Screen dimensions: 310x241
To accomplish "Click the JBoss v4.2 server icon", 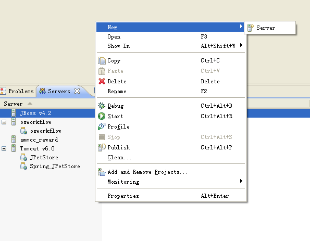I will [x=14, y=113].
